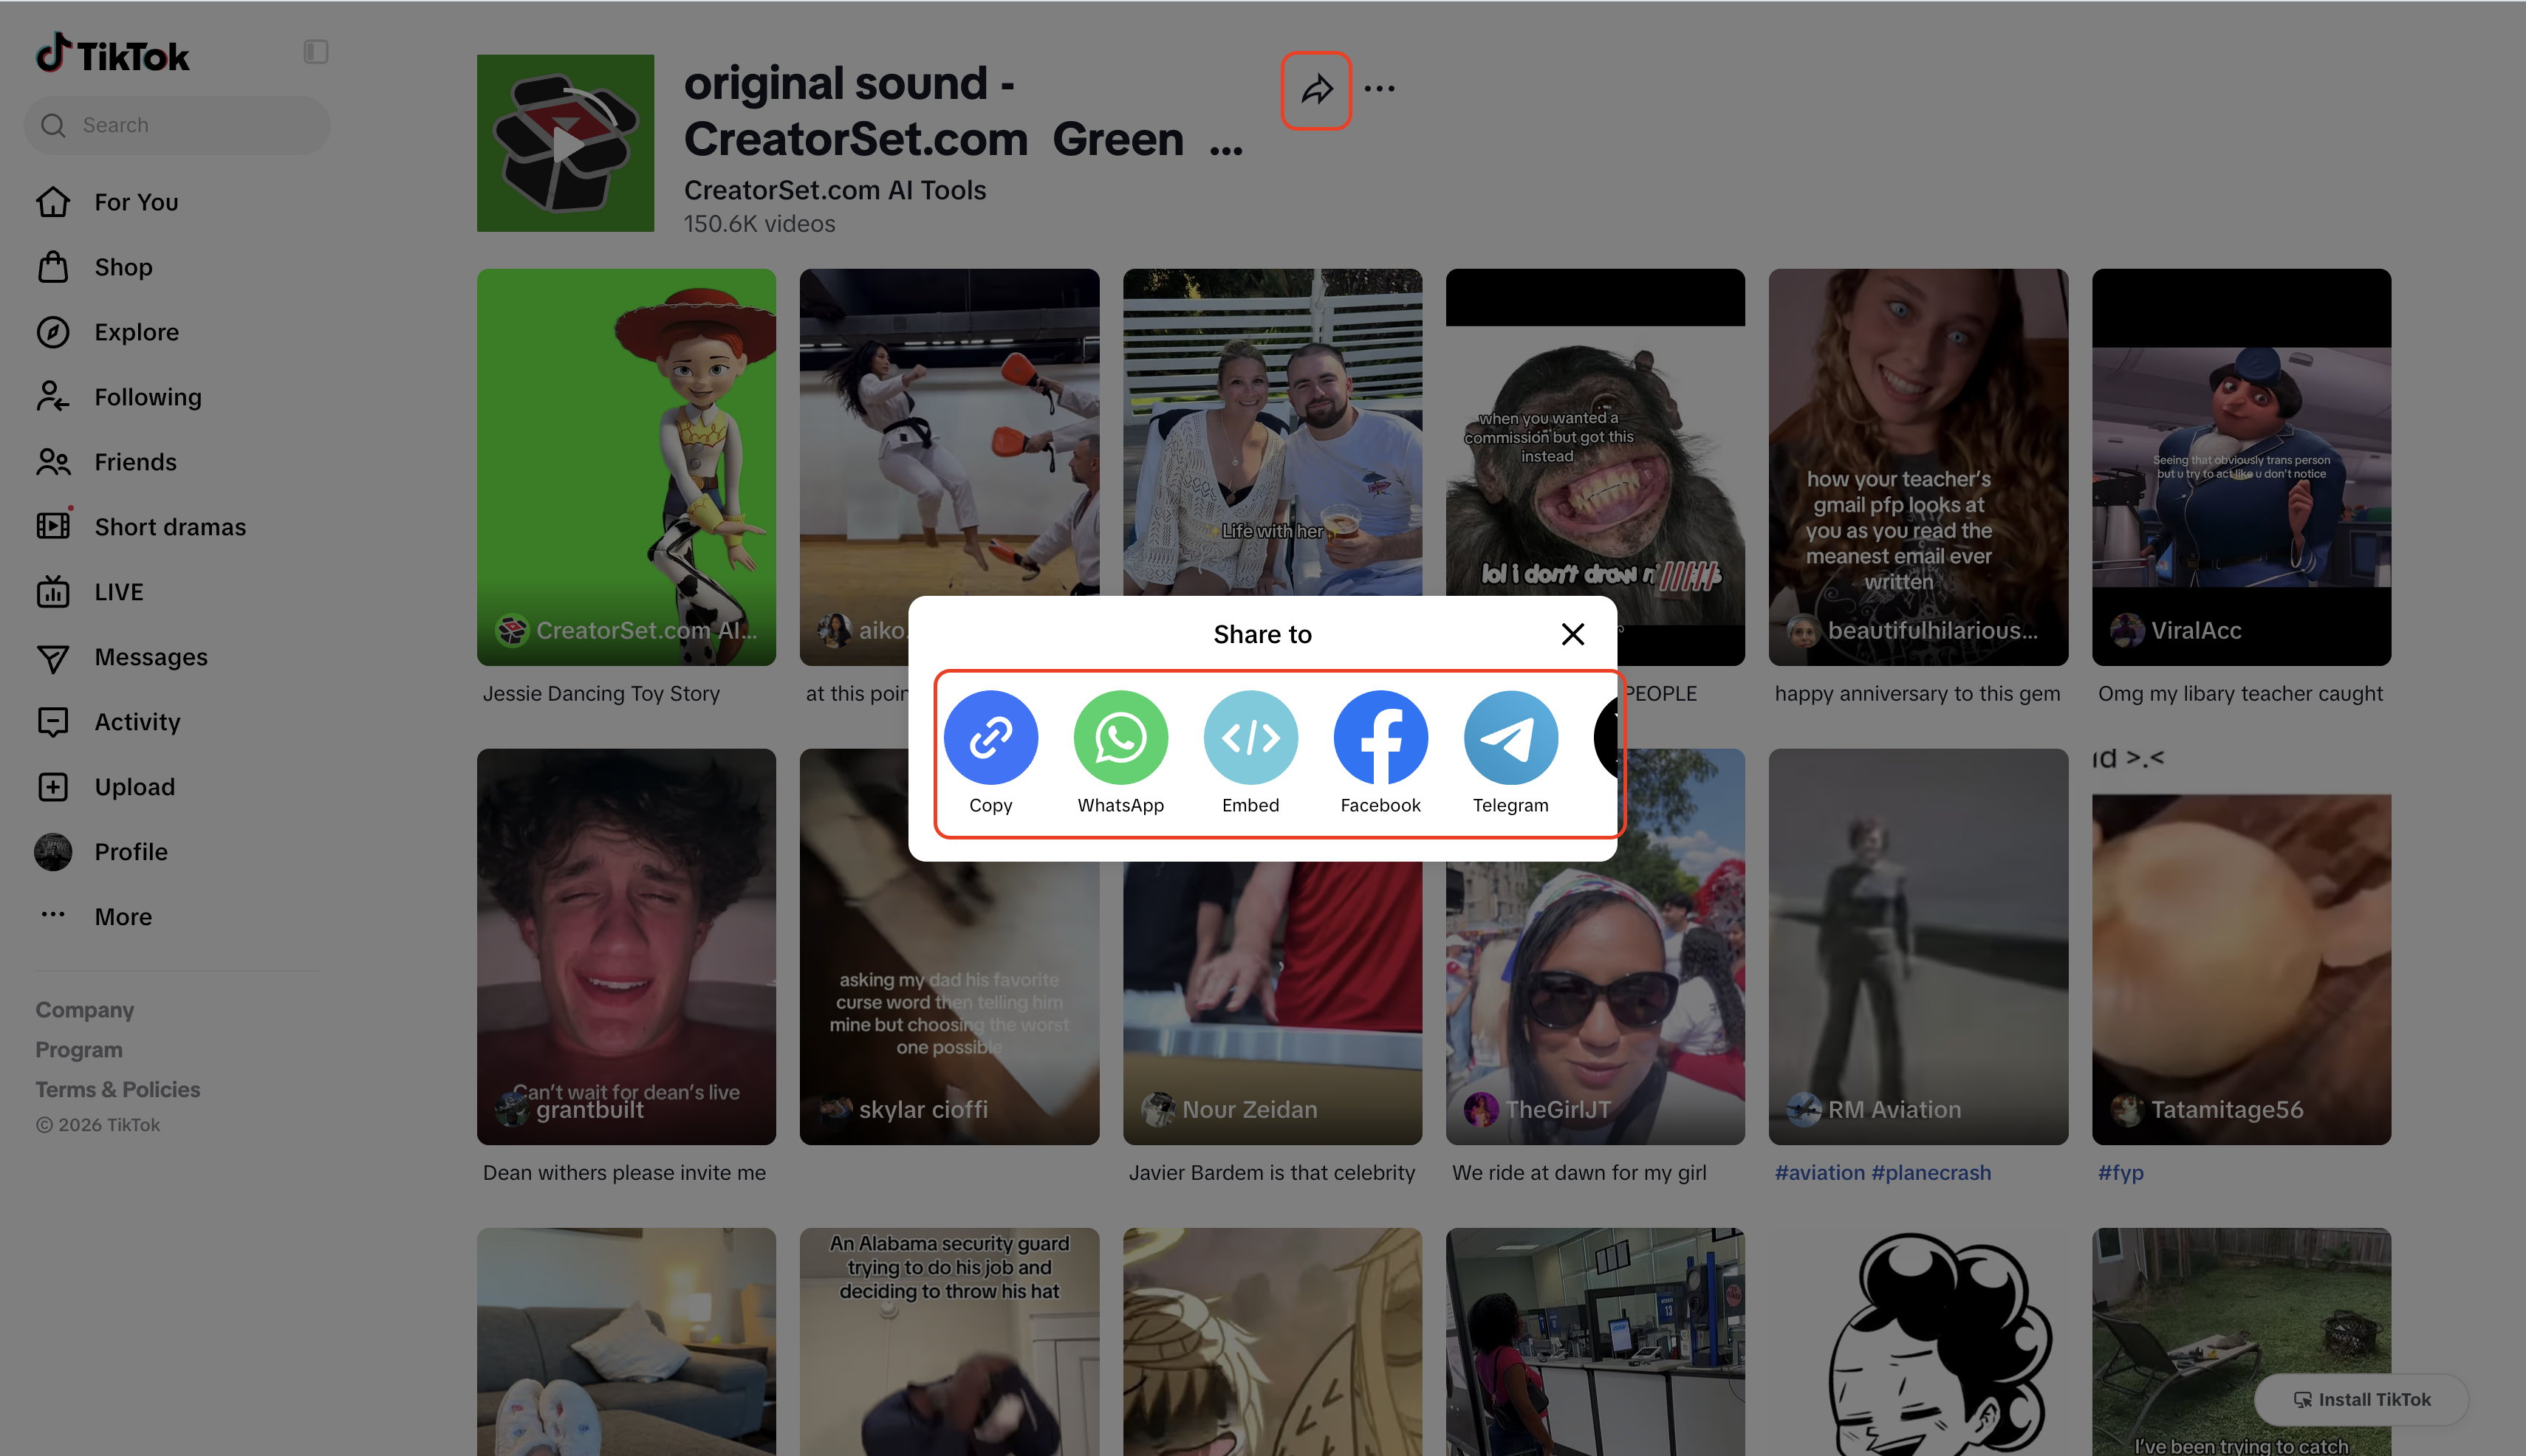2526x1456 pixels.
Task: Collapse the sidebar with panel toggle icon
Action: tap(316, 52)
